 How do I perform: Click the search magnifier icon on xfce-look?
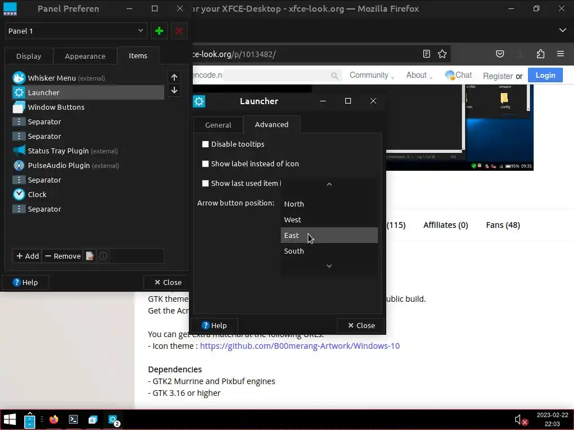point(335,76)
